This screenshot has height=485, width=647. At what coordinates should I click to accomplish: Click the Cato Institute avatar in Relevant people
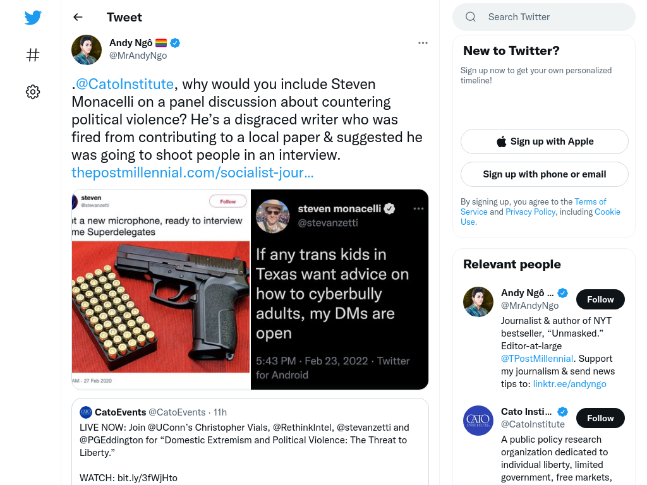pos(478,421)
